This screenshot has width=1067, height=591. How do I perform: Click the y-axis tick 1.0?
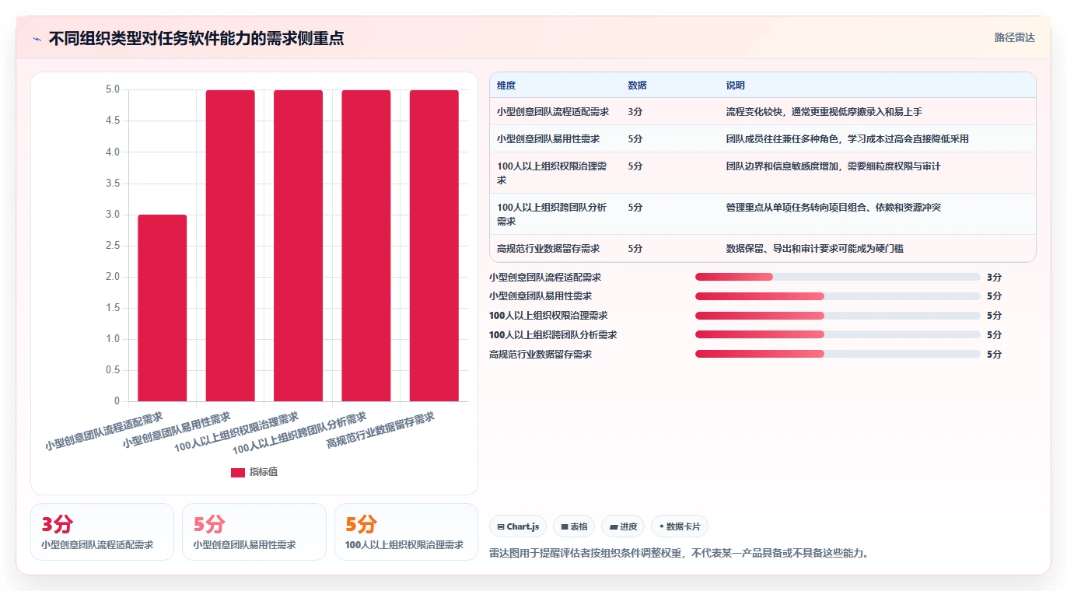click(113, 339)
